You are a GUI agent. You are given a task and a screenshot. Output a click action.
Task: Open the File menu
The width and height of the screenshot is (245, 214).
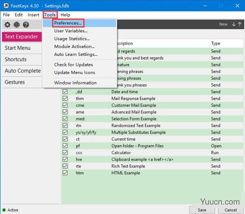pyautogui.click(x=6, y=15)
